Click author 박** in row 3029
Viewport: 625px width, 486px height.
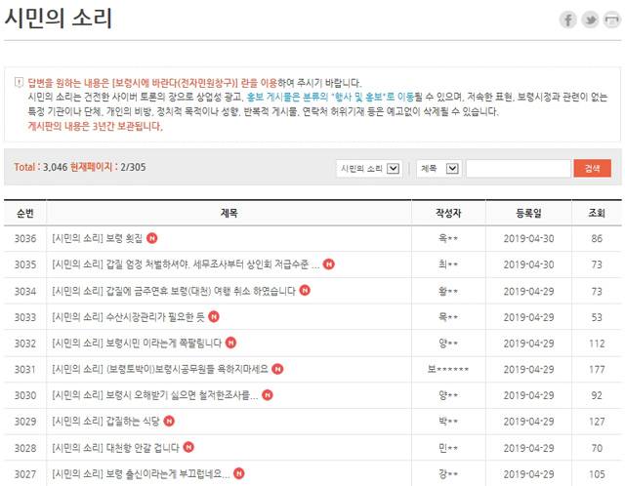click(448, 422)
